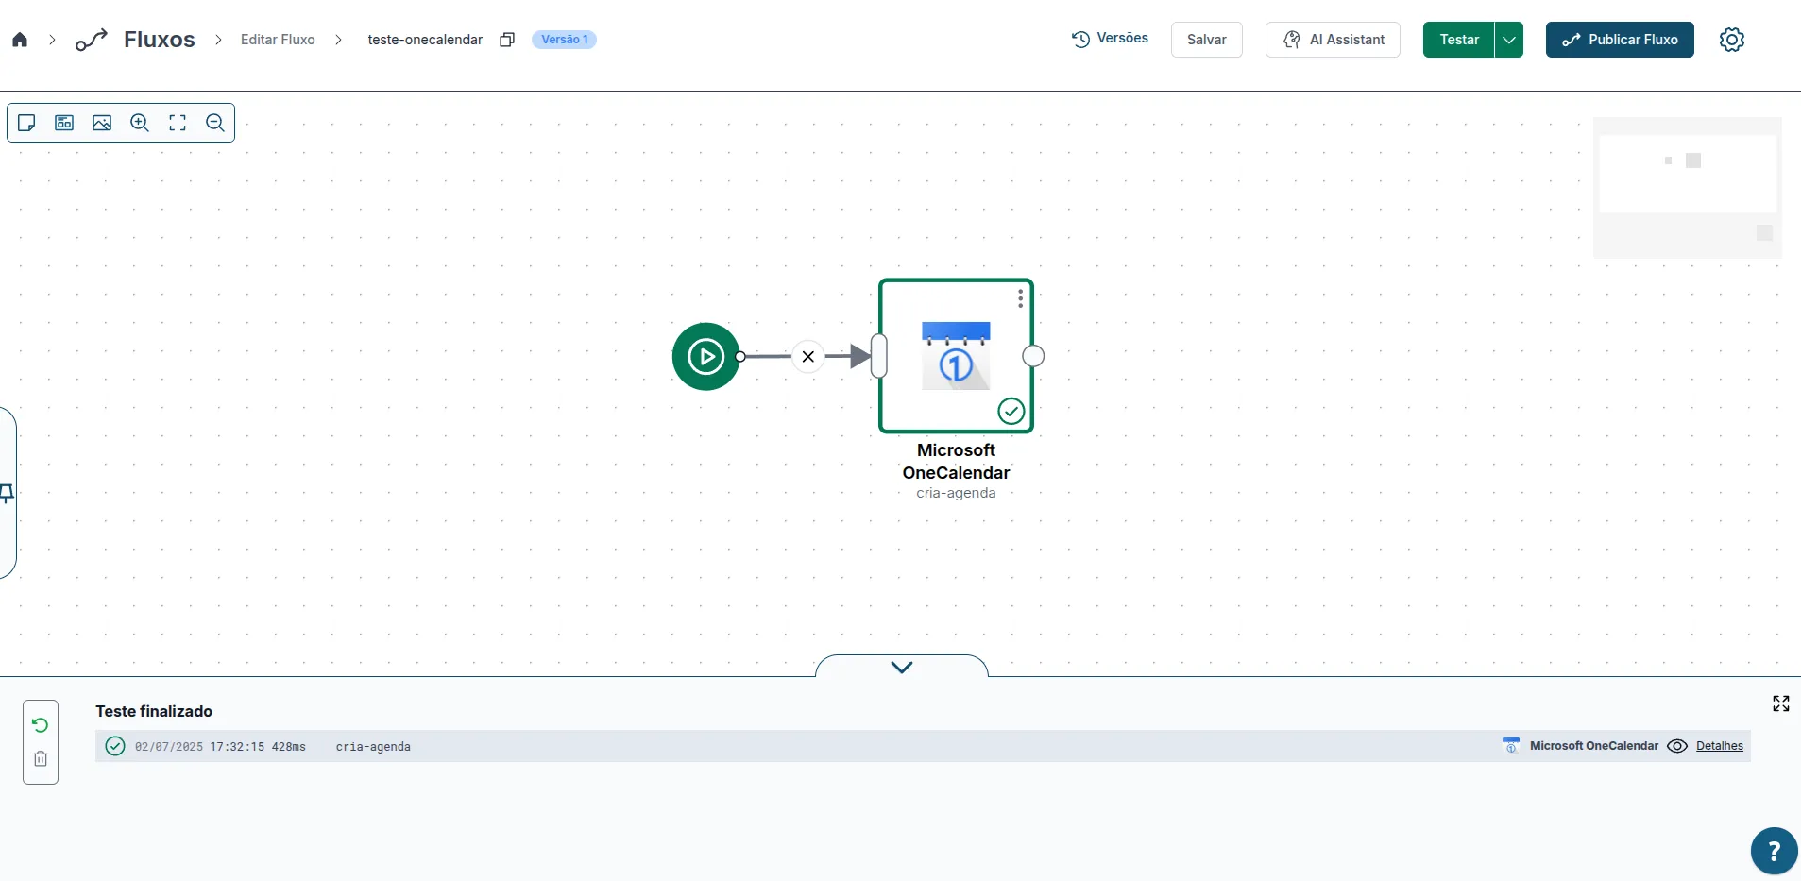Delete test results with trash icon
1801x881 pixels.
coord(41,759)
